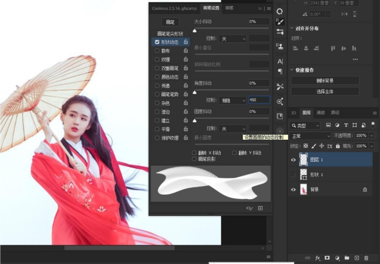Open the Brush Settings panel icon in side strip
Image resolution: width=380 pixels, height=264 pixels.
[280, 22]
